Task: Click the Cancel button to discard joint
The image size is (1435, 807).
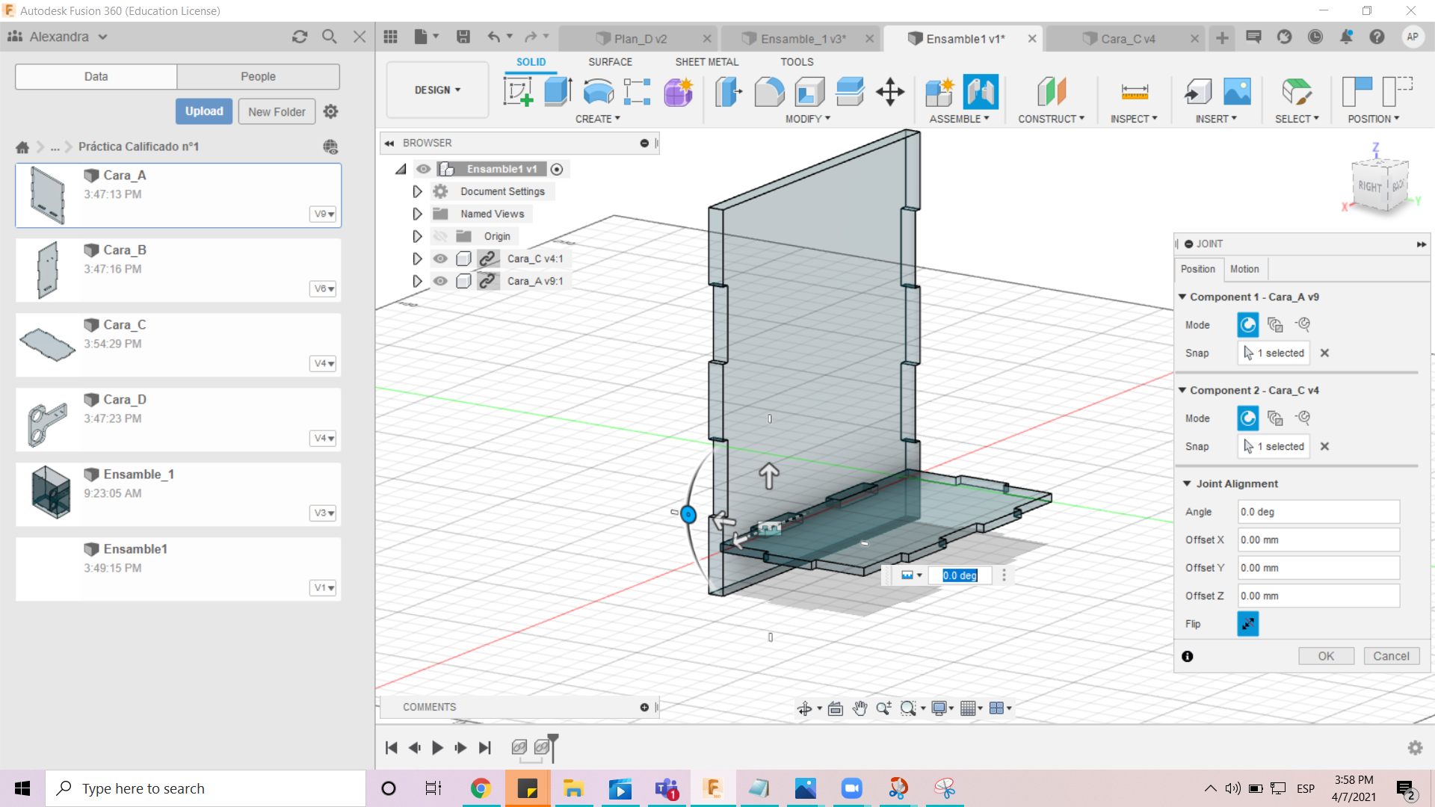Action: pyautogui.click(x=1389, y=655)
